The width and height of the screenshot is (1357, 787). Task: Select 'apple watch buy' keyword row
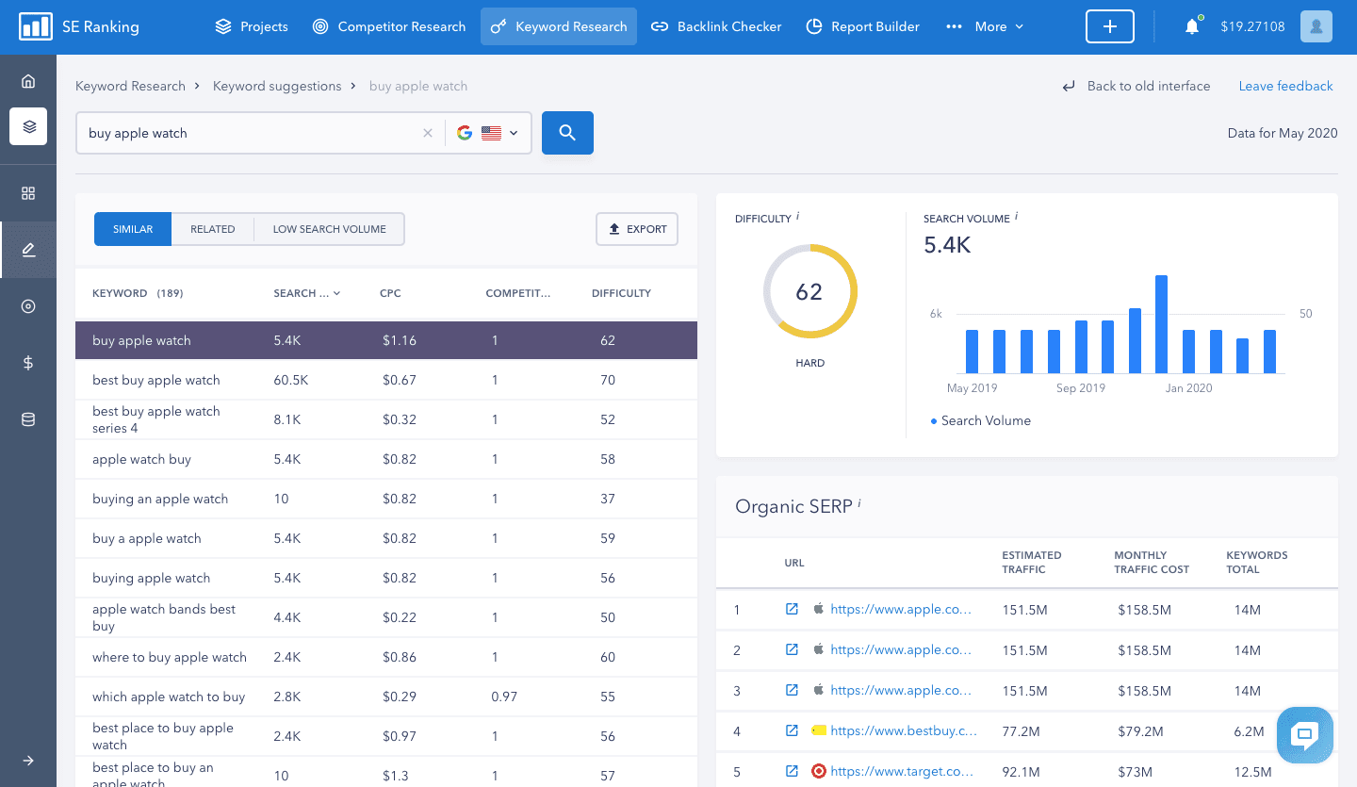point(386,459)
